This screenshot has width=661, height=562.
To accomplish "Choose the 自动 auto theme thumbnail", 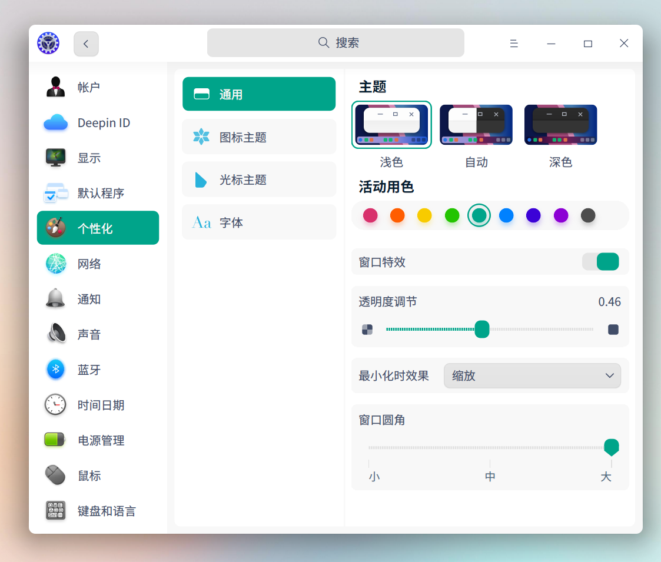I will pos(476,125).
